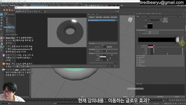Click the Bloom tint color swatch
This screenshot has height=105, width=186.
[103, 57]
